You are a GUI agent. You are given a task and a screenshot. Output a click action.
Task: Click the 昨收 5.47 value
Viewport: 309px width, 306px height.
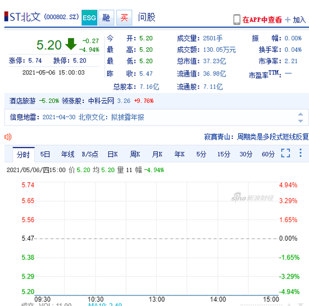click(x=146, y=74)
